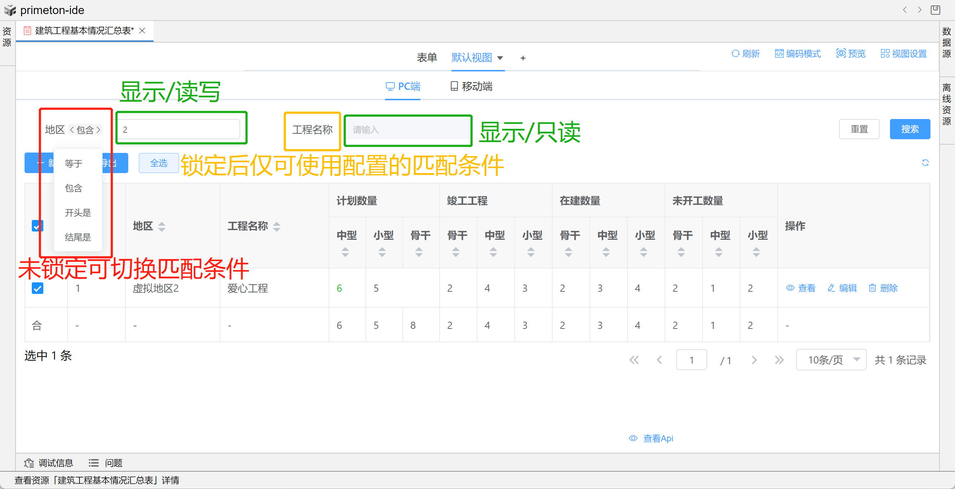Click 删除 trash icon in row

pos(872,288)
